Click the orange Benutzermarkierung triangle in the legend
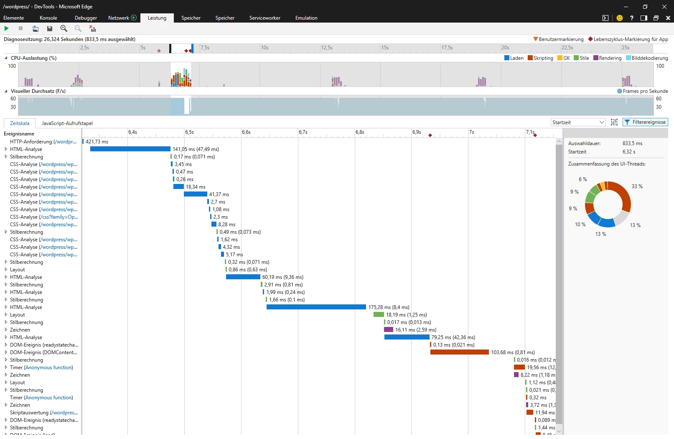Viewport: 674px width, 439px height. 536,39
